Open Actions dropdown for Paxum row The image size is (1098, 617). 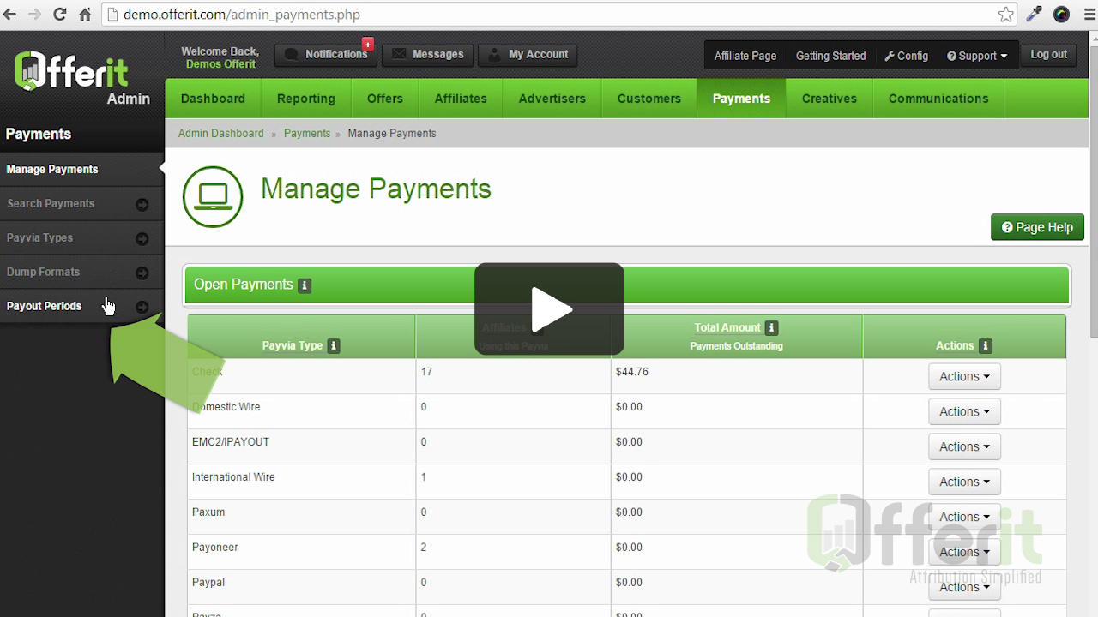pyautogui.click(x=964, y=517)
